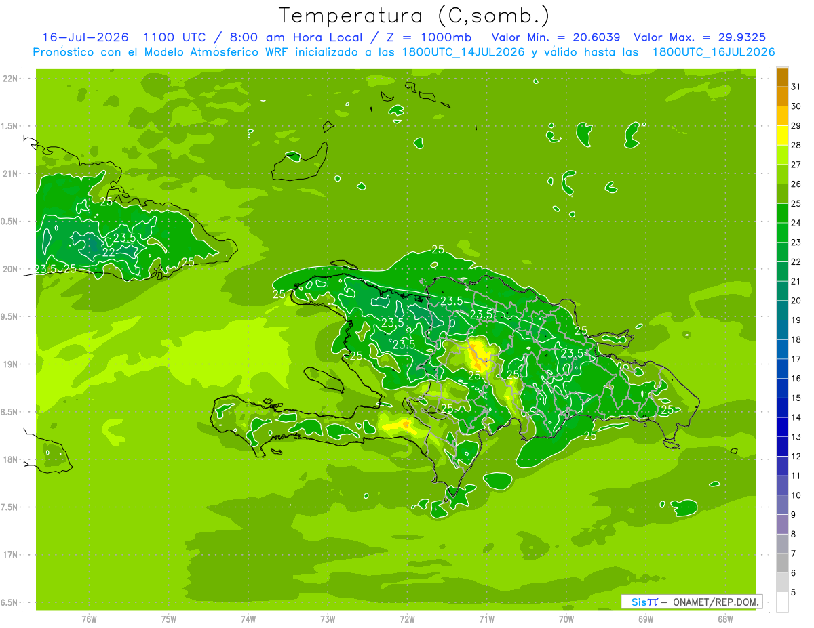Click the '22' contour label over Cuba
This screenshot has width=814, height=628.
pos(109,252)
